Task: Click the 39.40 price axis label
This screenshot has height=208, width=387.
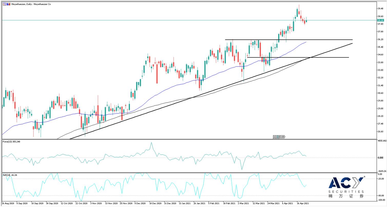Action: [380, 8]
